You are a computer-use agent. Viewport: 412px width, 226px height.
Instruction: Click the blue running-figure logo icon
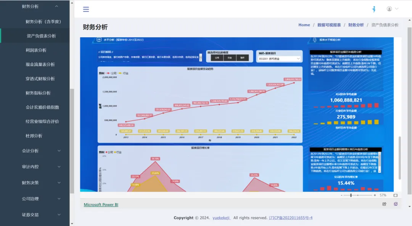coord(374,9)
